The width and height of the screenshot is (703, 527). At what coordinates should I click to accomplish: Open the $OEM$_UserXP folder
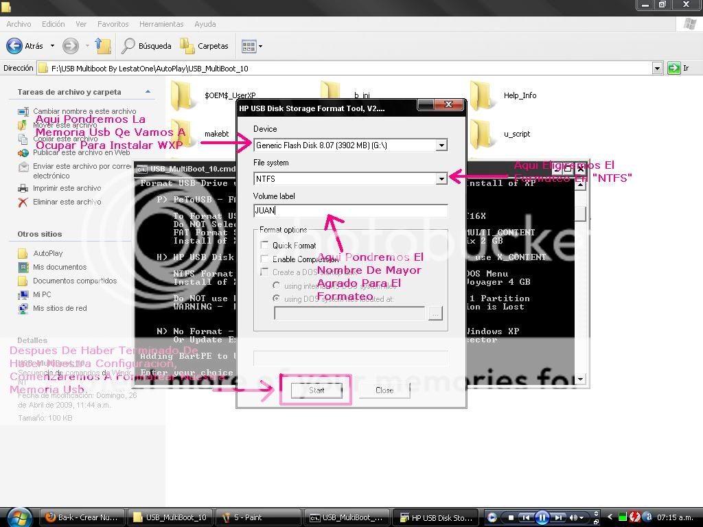coord(183,95)
